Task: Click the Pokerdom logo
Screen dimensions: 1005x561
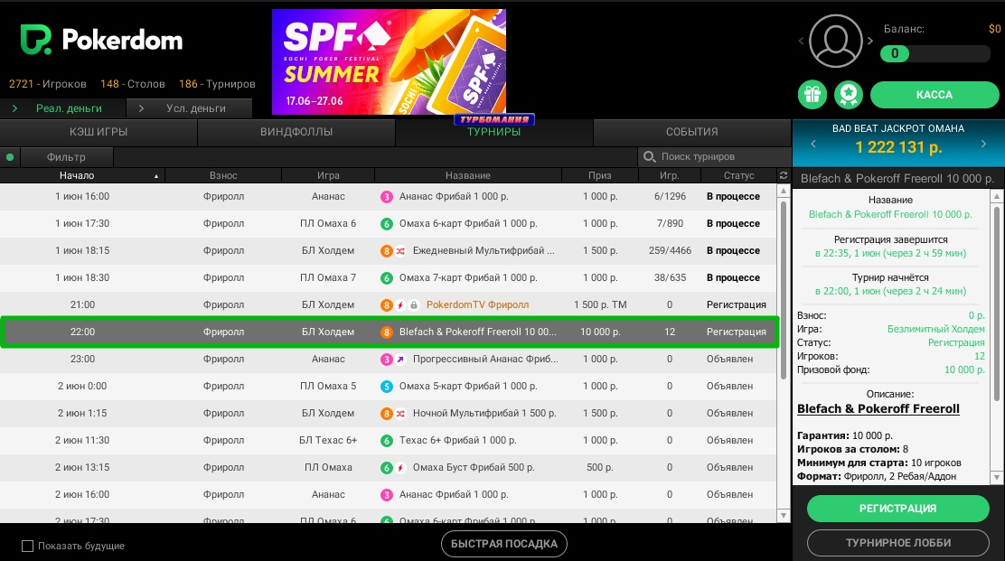Action: point(101,40)
